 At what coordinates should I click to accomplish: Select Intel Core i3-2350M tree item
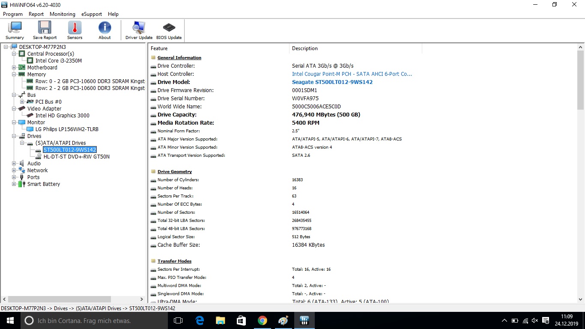pyautogui.click(x=59, y=61)
